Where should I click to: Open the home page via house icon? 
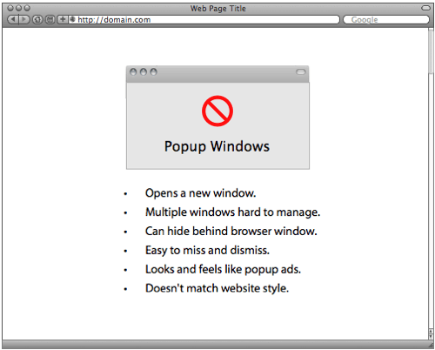[37, 20]
